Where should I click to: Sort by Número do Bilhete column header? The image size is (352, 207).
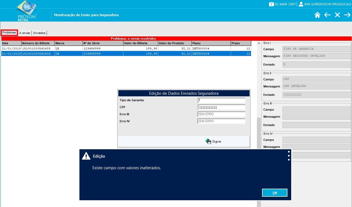point(38,43)
